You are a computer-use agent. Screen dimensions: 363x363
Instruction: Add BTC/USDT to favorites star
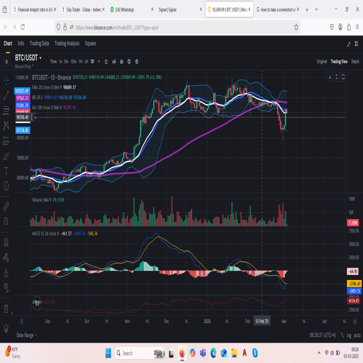coord(6,62)
